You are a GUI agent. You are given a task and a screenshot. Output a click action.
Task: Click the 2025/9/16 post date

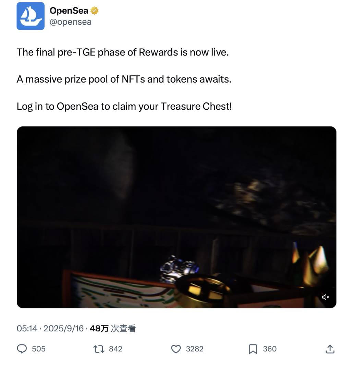click(63, 329)
